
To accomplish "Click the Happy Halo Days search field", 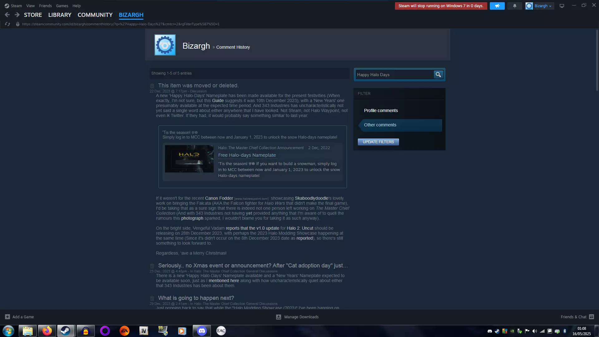I will tap(394, 75).
